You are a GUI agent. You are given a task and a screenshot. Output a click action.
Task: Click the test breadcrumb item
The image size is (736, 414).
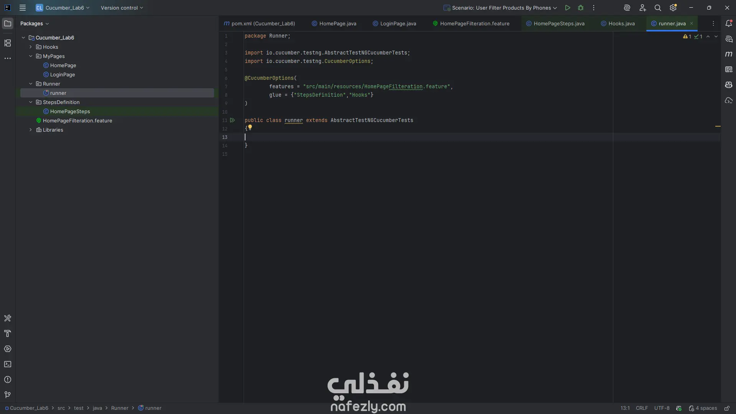79,408
